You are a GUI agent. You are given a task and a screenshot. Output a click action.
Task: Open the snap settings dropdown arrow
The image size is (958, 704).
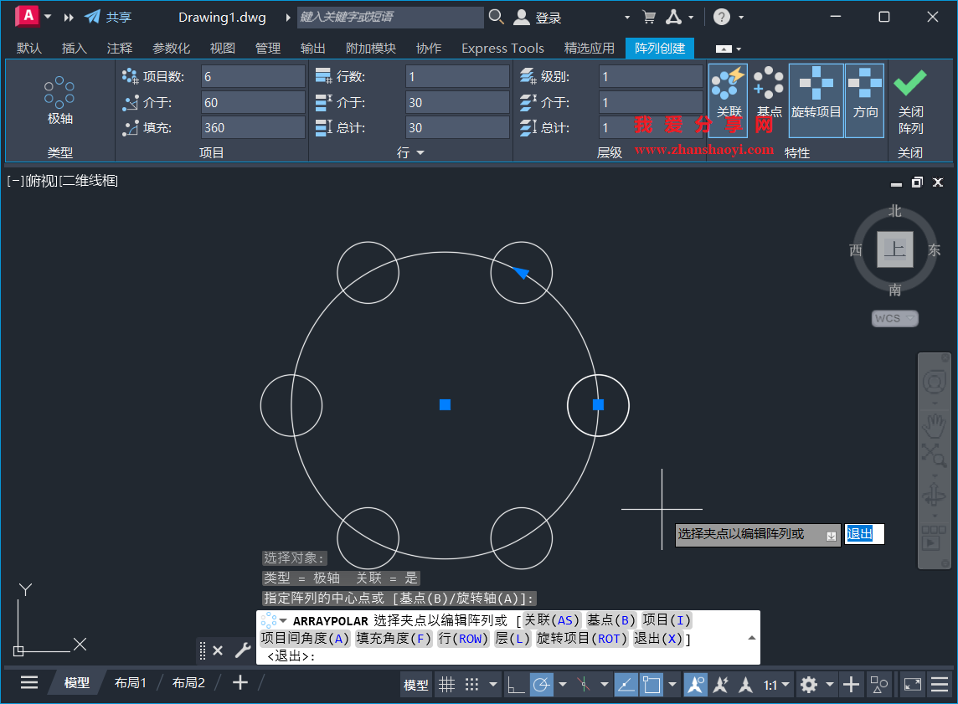[x=493, y=684]
